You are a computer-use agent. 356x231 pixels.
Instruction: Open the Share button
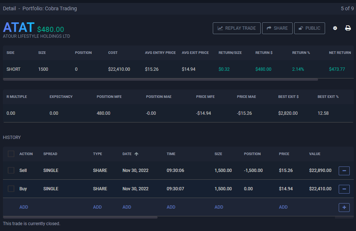[277, 28]
